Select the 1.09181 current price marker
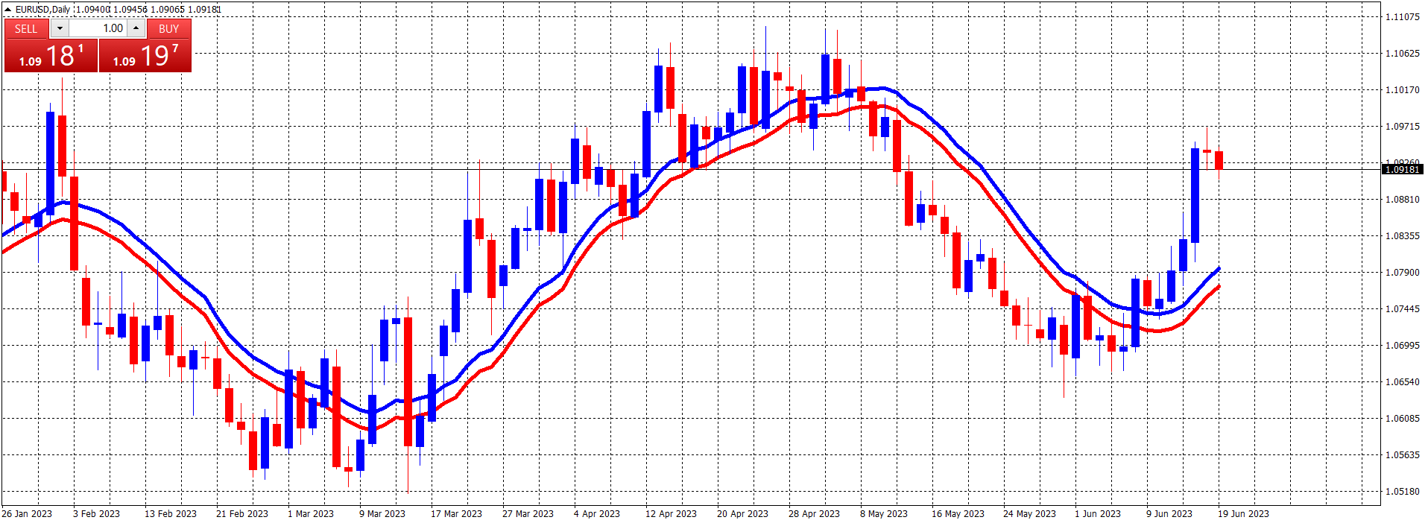 coord(1402,170)
